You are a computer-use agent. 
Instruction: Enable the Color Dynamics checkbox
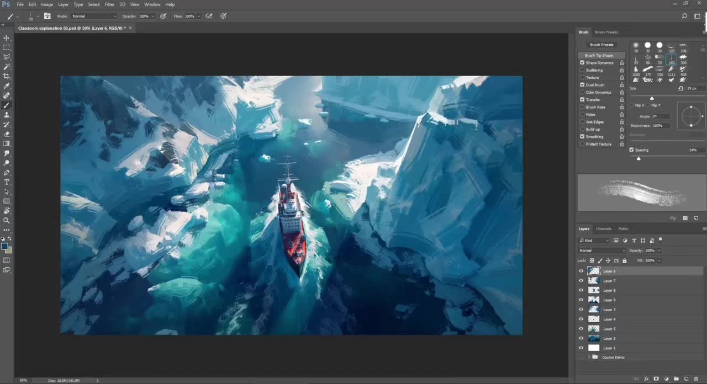click(582, 92)
